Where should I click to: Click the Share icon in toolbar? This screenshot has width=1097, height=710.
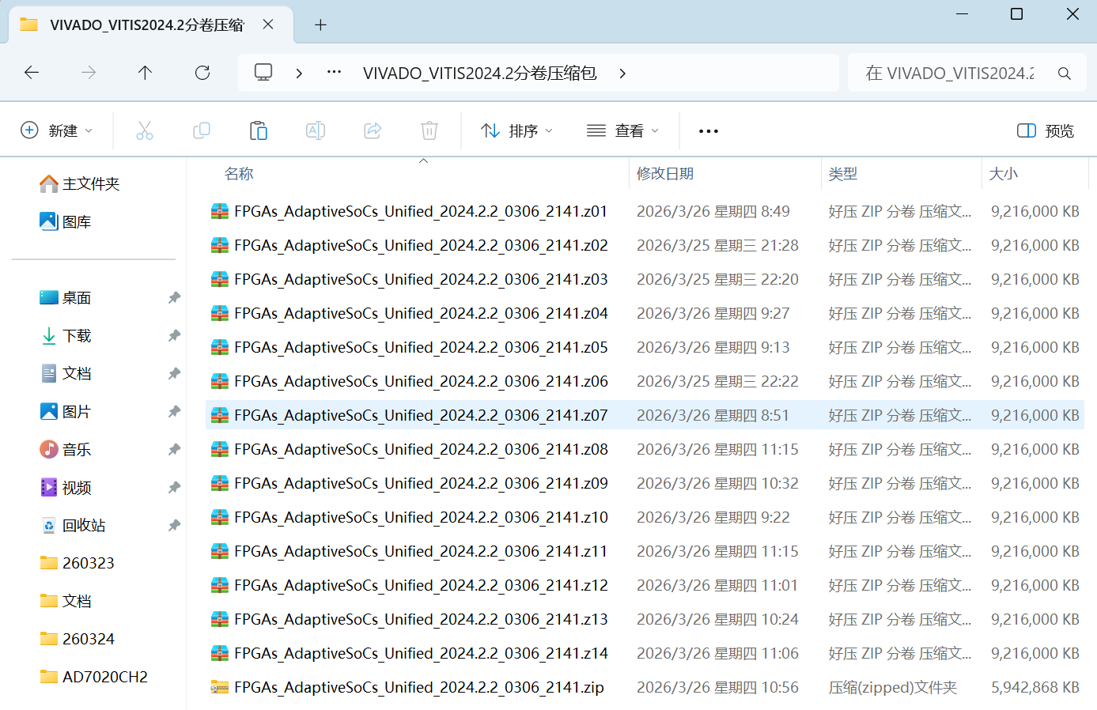coord(373,130)
